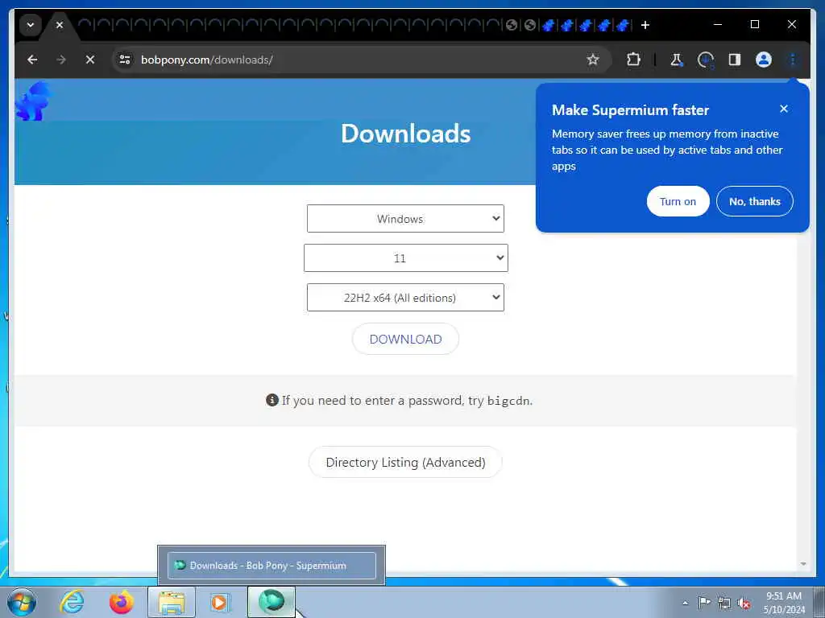Click the bigcdn password text

(x=508, y=401)
